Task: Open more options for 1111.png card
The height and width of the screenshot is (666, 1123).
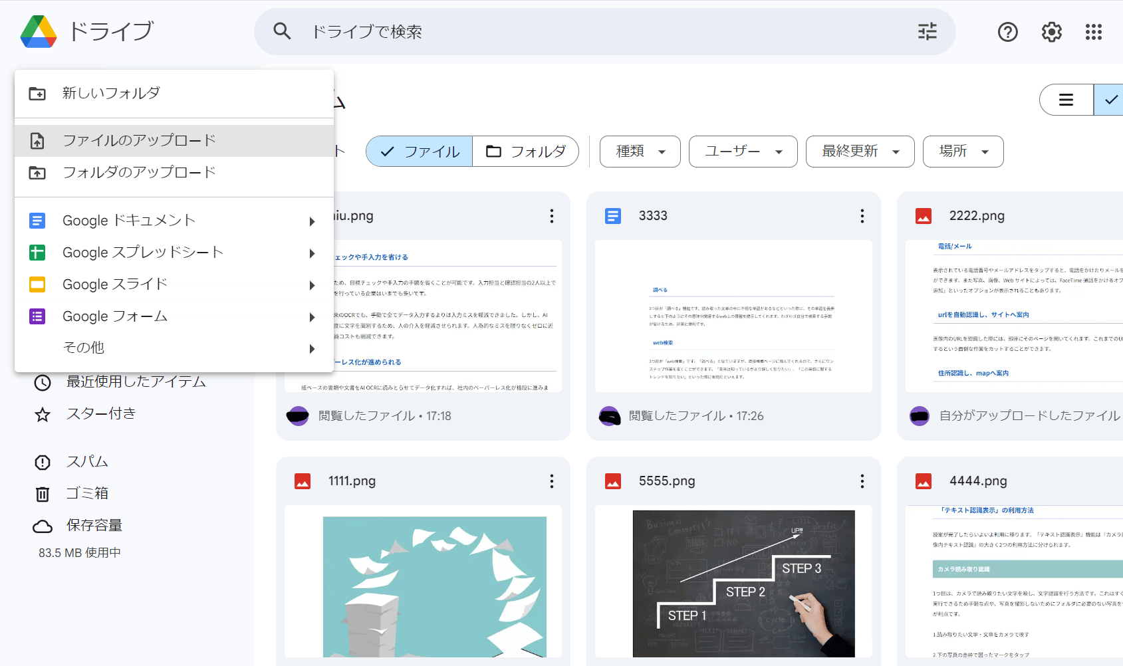Action: [x=552, y=481]
